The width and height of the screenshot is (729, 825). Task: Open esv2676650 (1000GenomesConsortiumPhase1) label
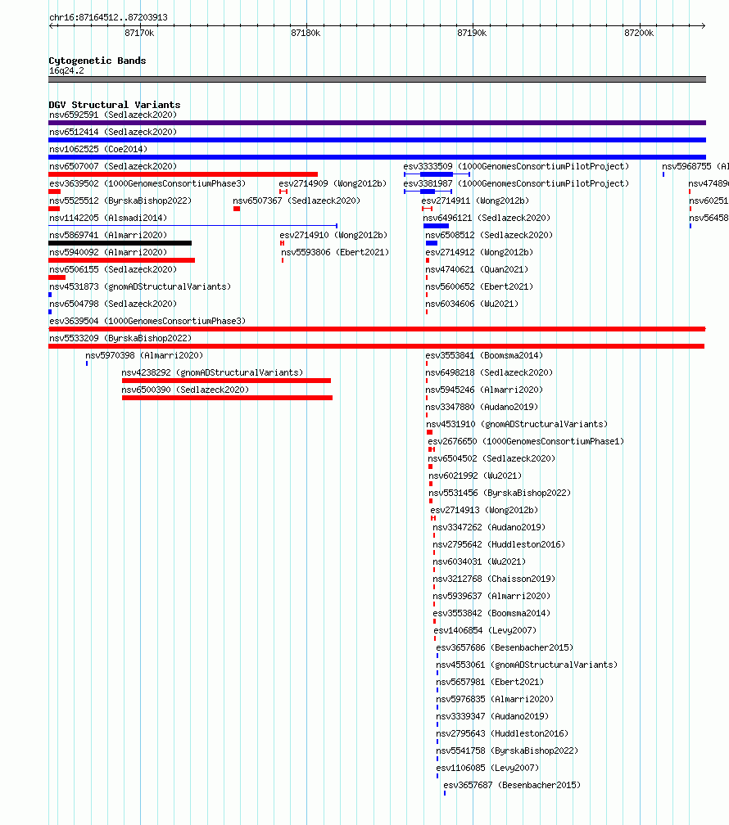pyautogui.click(x=526, y=441)
